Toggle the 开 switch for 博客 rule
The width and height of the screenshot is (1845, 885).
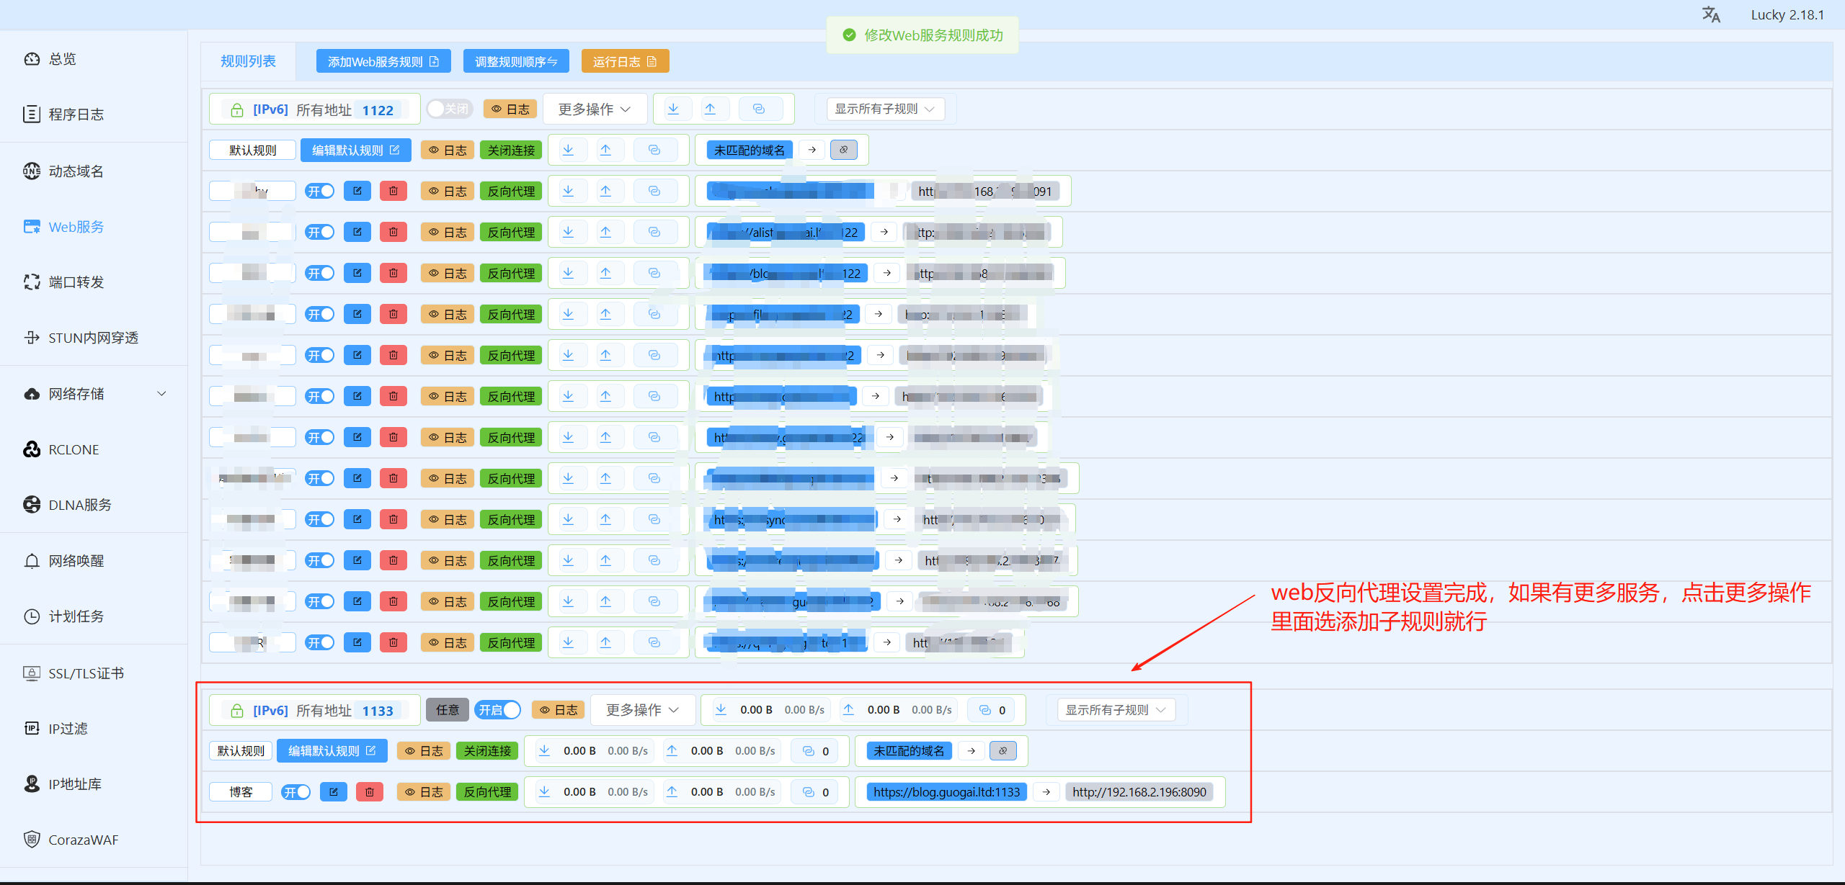(x=296, y=792)
